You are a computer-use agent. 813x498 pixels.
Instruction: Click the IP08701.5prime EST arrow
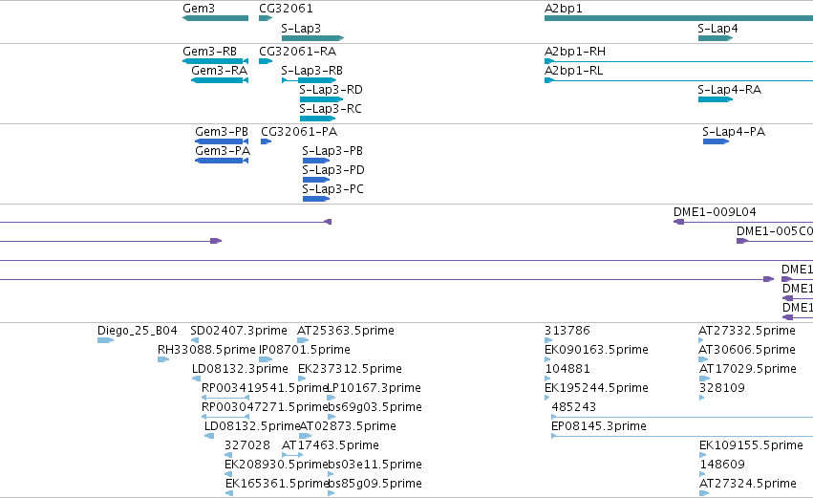click(x=266, y=359)
